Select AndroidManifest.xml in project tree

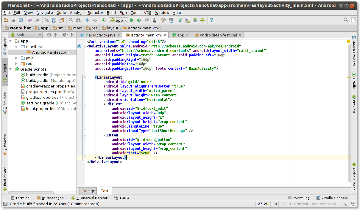click(51, 52)
